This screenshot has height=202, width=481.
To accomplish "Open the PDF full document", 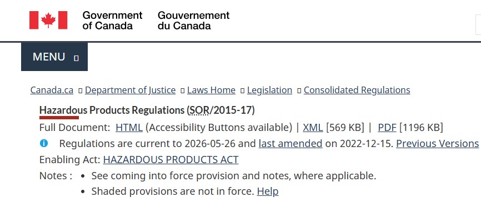I will [387, 128].
